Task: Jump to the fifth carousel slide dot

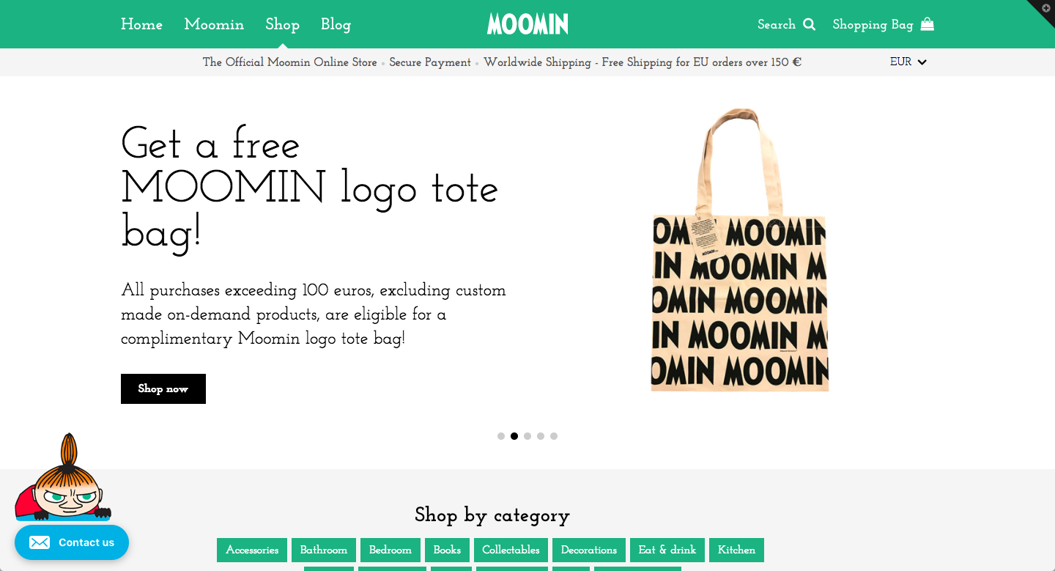Action: [x=554, y=436]
